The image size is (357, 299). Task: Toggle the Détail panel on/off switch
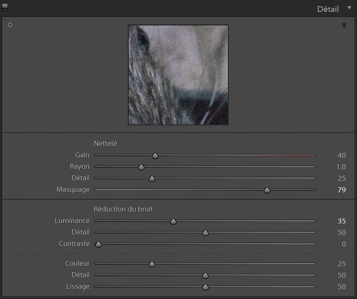tap(5, 8)
